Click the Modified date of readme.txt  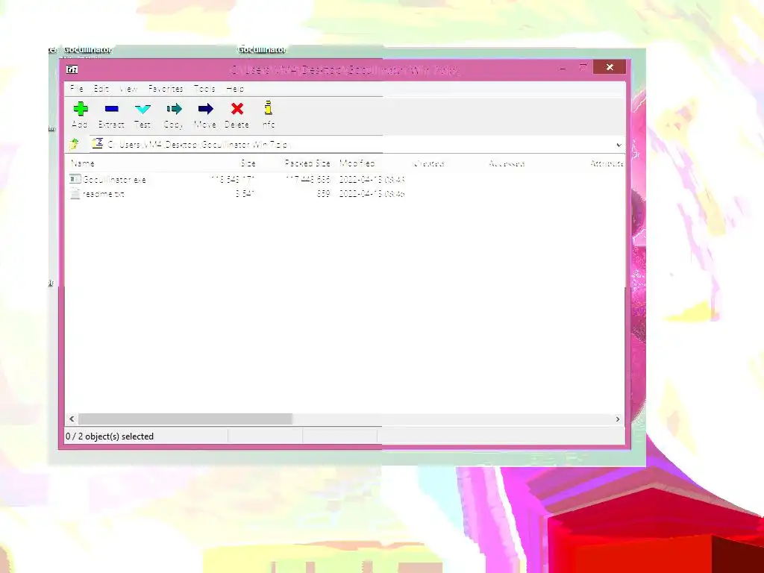pos(372,194)
